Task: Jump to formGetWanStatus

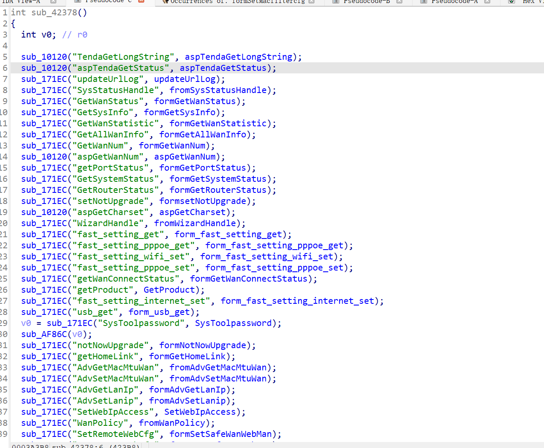Action: coord(195,101)
